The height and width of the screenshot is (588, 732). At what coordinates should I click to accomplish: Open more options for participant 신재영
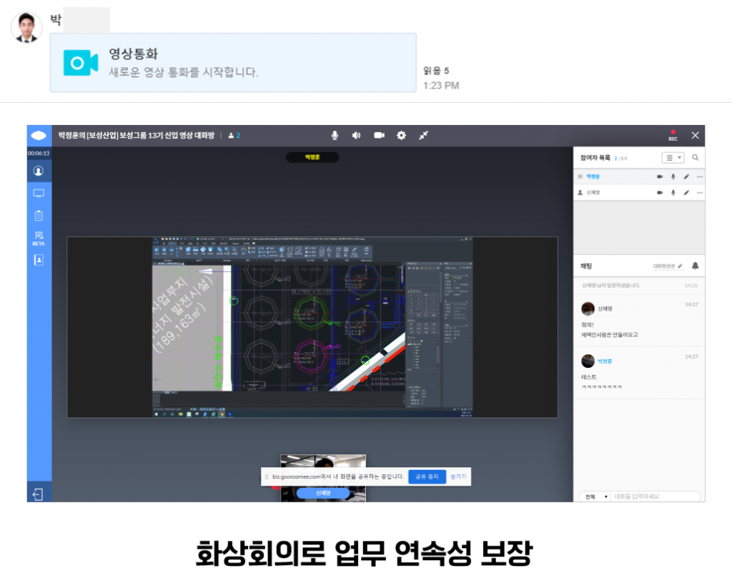click(x=699, y=193)
